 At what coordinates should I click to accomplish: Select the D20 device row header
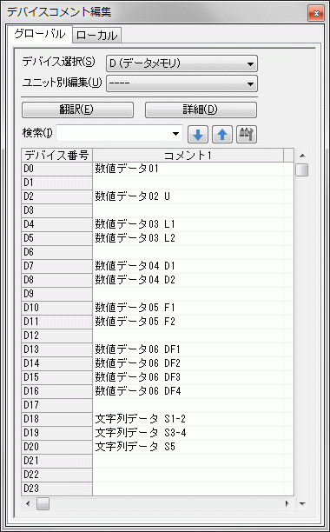[57, 447]
